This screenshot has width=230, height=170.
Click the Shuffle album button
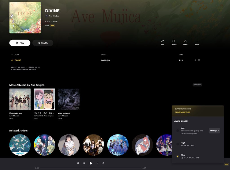[x=43, y=43]
